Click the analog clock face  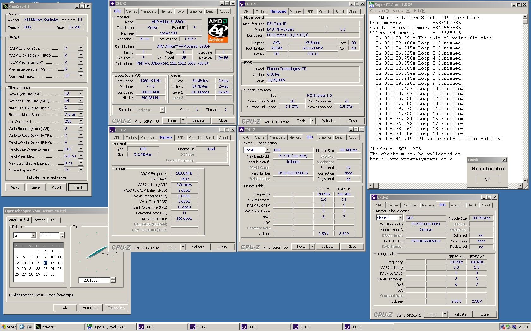[x=97, y=252]
